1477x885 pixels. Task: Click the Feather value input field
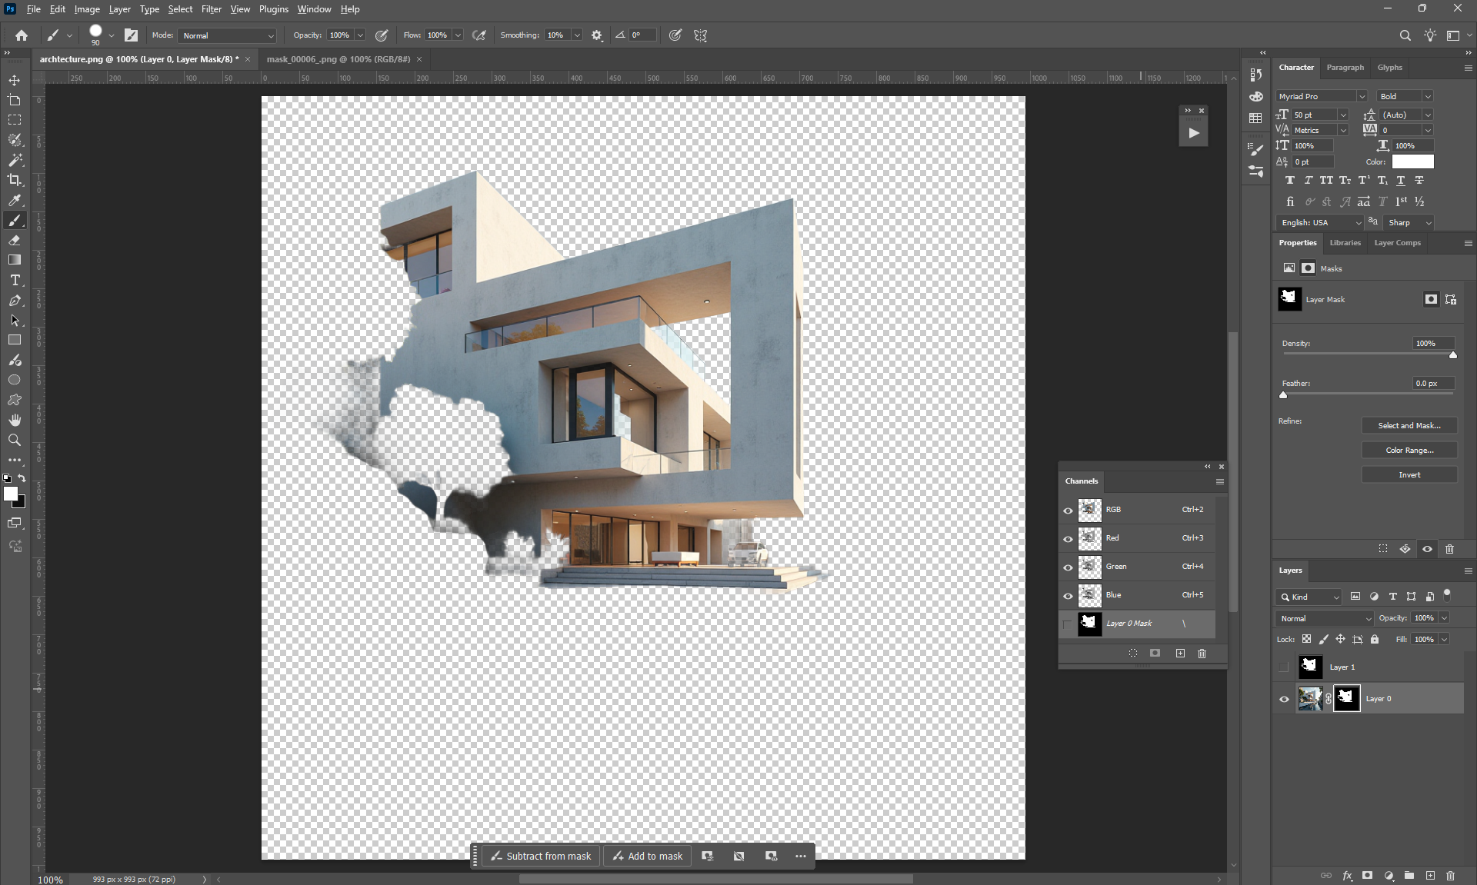(x=1433, y=383)
